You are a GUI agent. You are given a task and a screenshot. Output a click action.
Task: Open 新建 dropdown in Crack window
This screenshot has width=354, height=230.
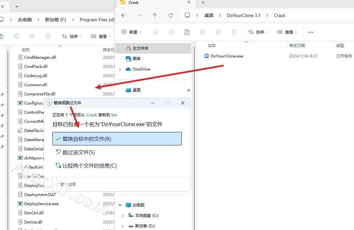[131, 32]
